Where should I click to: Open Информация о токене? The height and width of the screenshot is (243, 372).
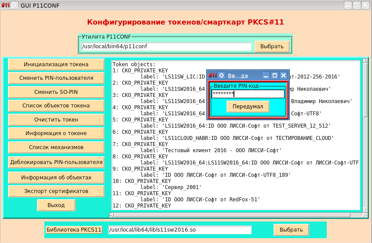coord(56,133)
